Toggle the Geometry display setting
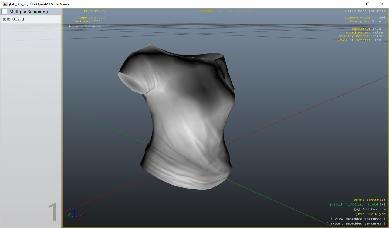This screenshot has width=389, height=228. coord(366,29)
